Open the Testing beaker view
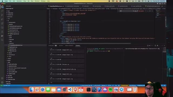This screenshot has width=173, height=97. tap(2, 32)
